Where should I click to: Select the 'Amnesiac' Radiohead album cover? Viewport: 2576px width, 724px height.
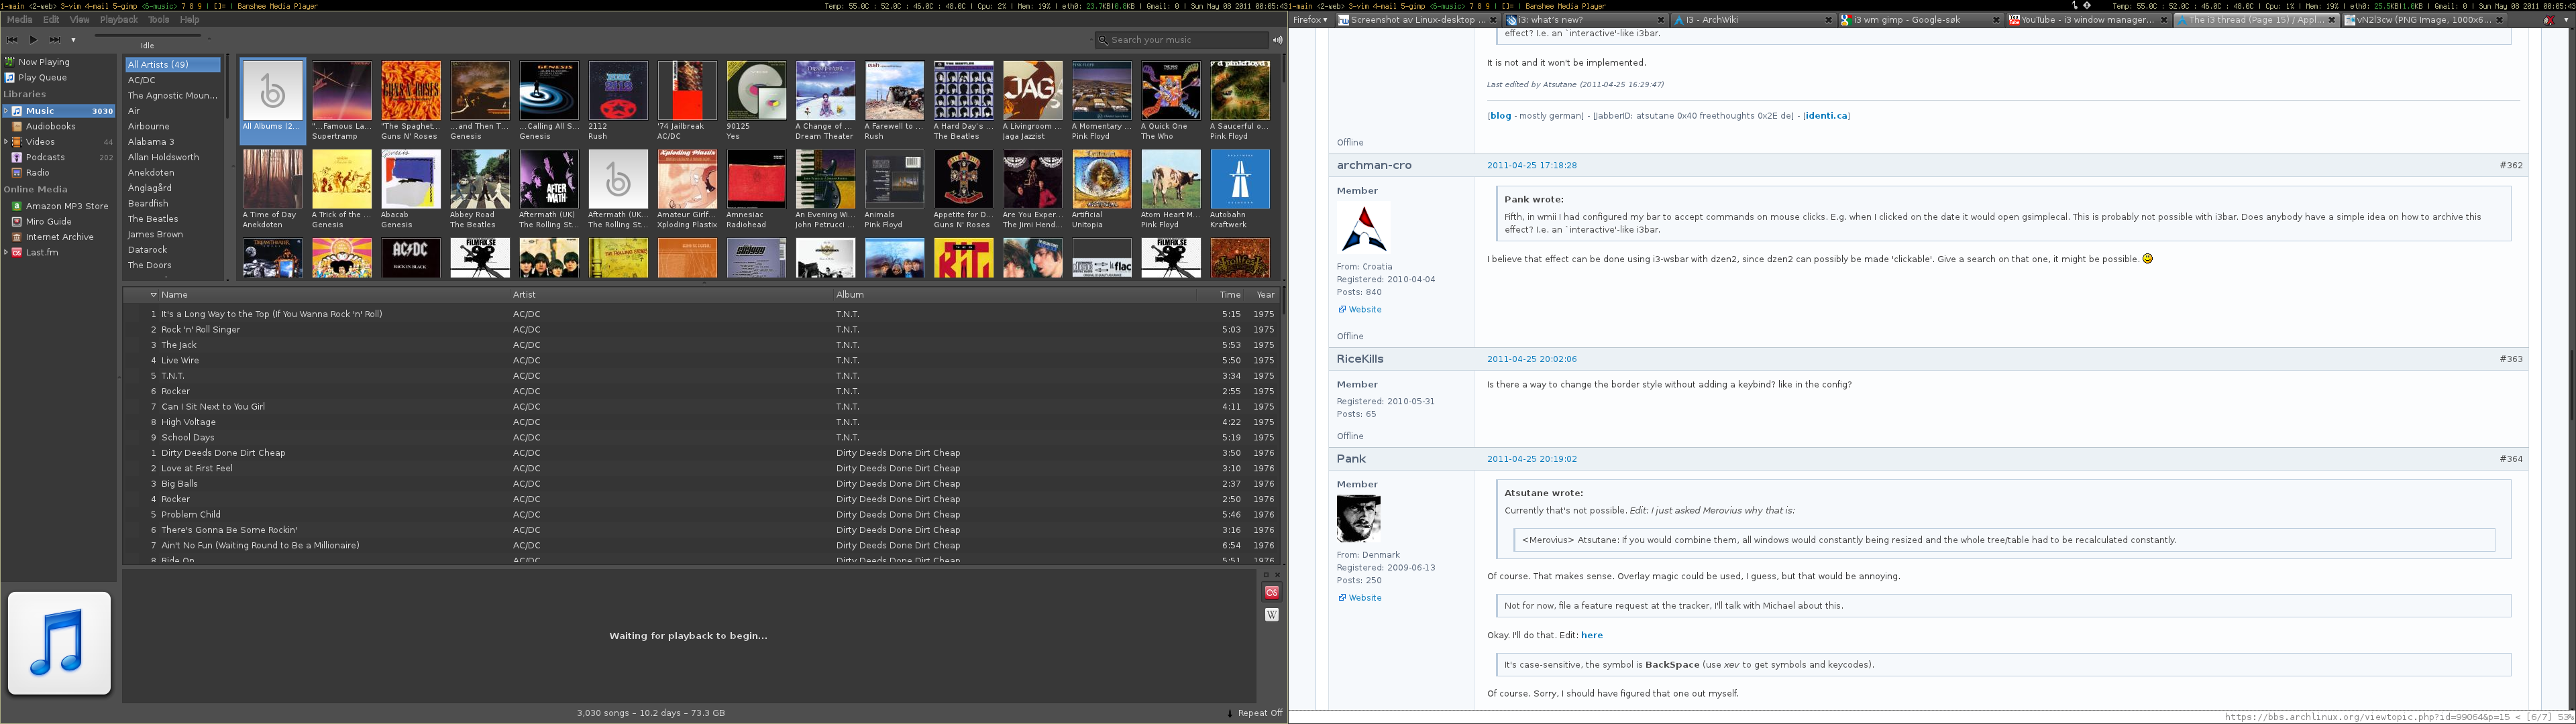coord(756,180)
